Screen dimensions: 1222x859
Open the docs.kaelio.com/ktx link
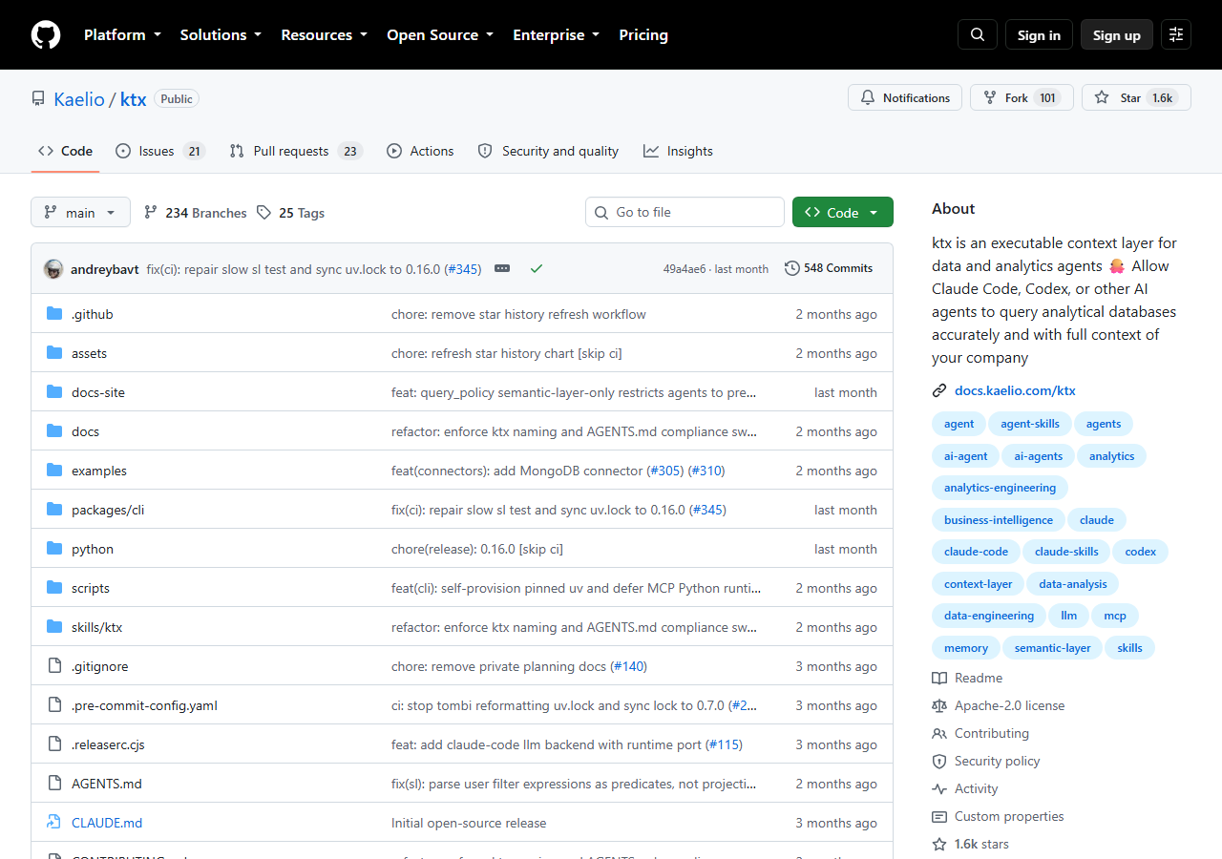click(x=1015, y=390)
